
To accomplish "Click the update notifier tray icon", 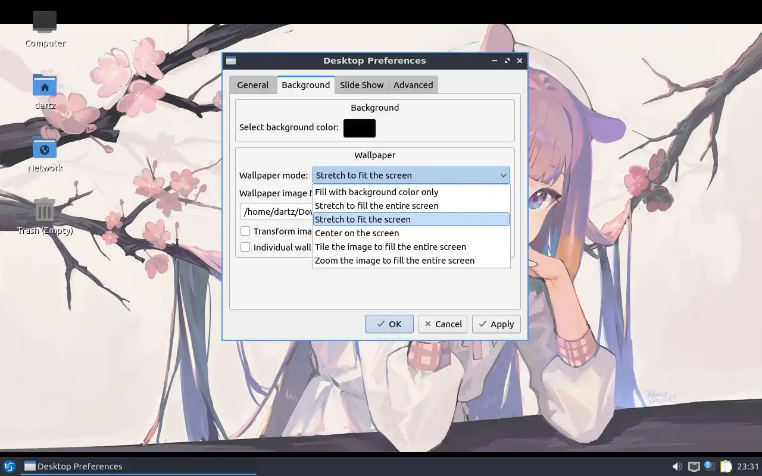I will point(710,466).
